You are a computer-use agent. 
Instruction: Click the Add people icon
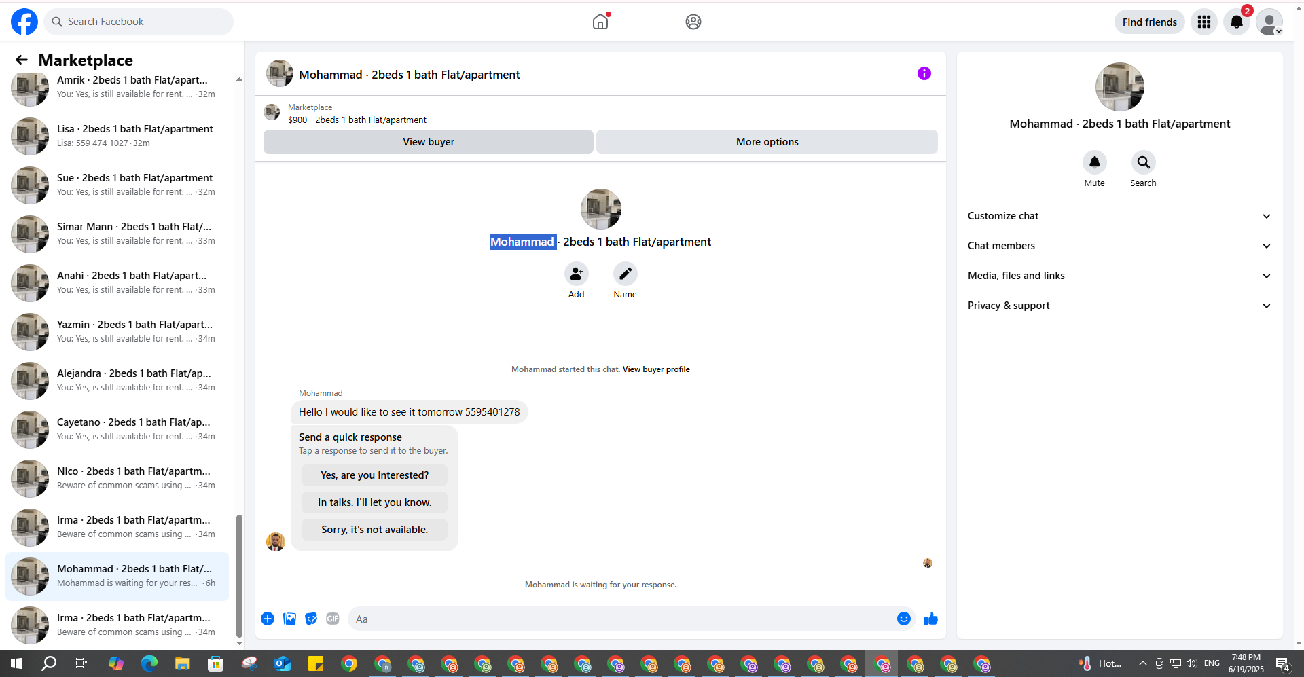tap(577, 274)
